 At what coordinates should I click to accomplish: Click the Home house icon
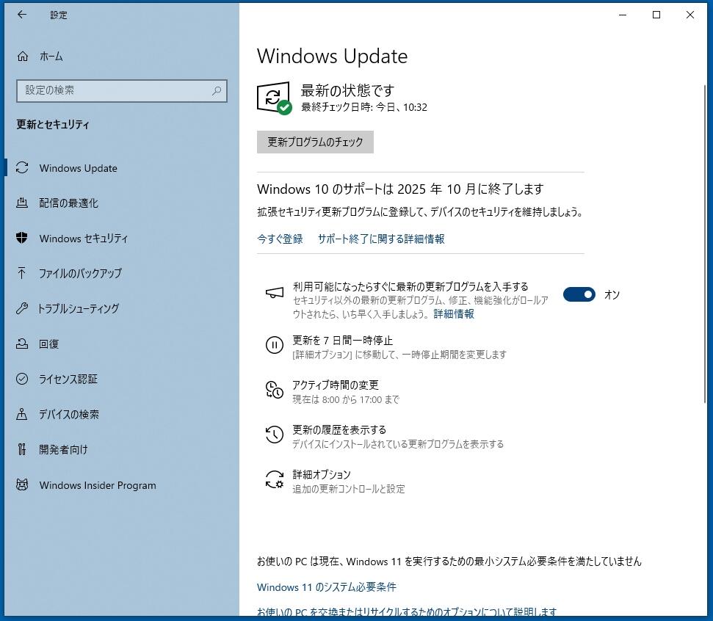pos(22,57)
